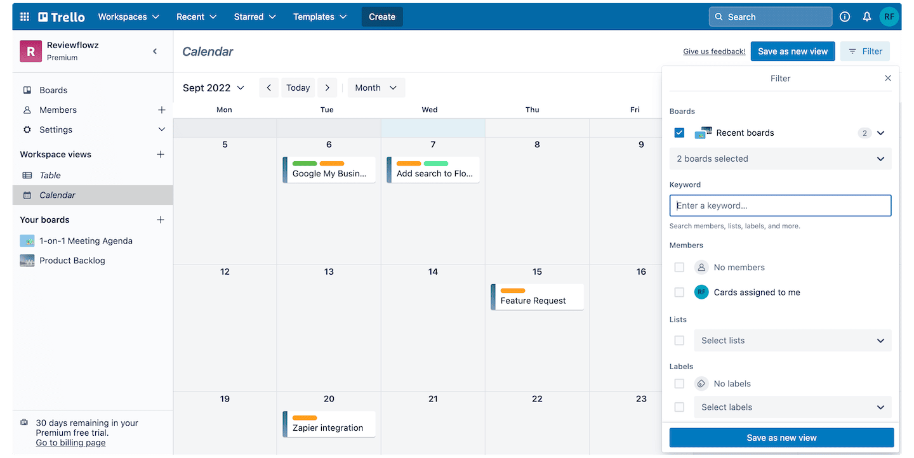Check the No labels checkbox
Image resolution: width=914 pixels, height=458 pixels.
pos(679,384)
